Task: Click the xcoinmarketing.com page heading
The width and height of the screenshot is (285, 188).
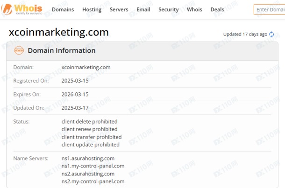Action: pos(59,32)
